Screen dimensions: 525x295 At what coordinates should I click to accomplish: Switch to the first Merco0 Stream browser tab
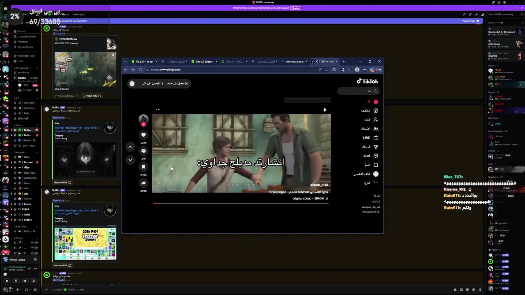[x=204, y=61]
